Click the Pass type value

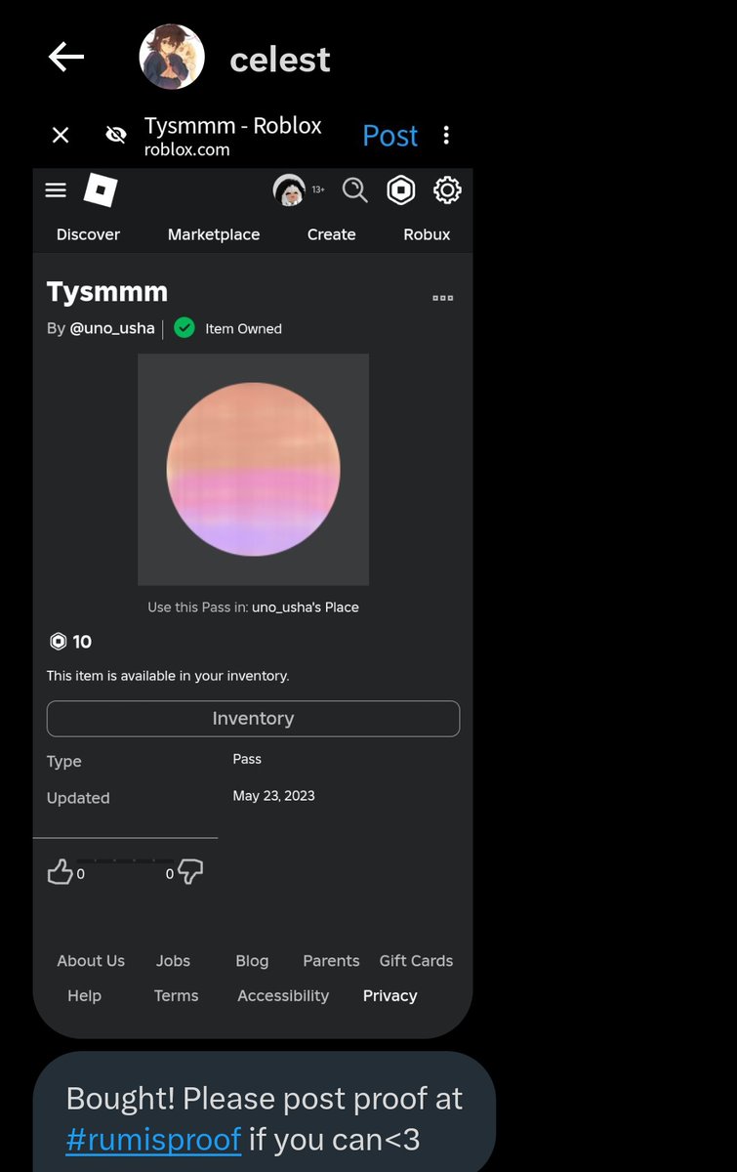[247, 759]
